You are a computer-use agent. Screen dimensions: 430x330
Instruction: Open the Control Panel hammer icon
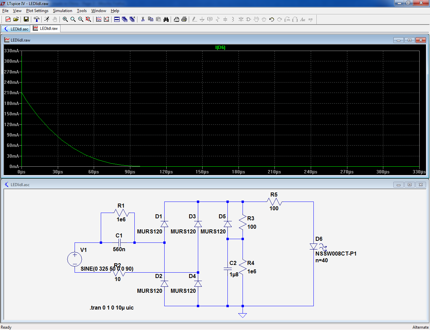[x=37, y=19]
